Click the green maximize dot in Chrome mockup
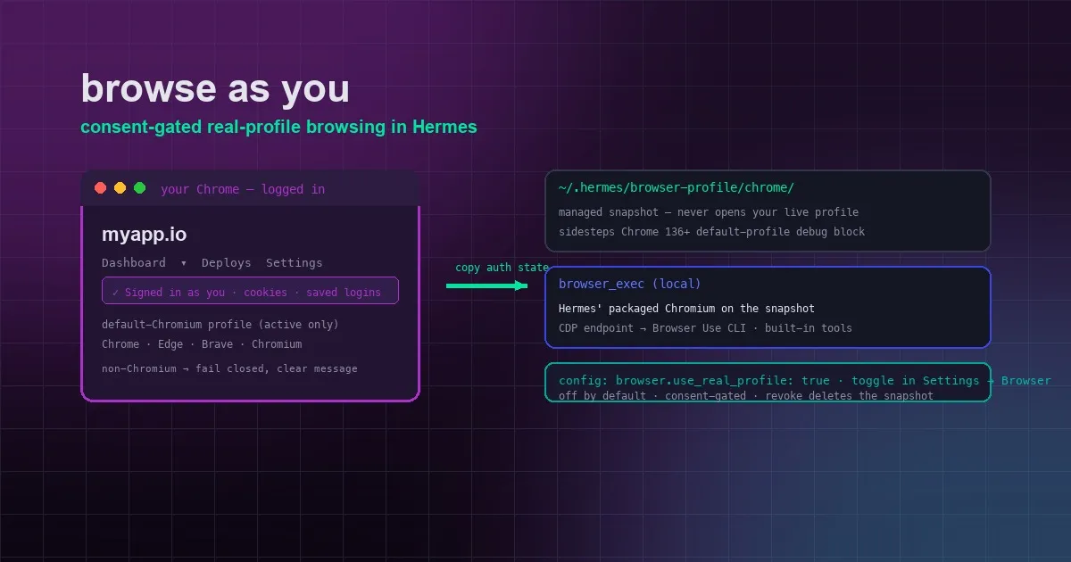 140,188
